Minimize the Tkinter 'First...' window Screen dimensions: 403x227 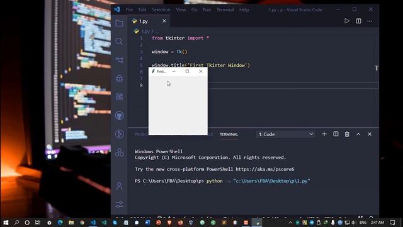(x=174, y=71)
